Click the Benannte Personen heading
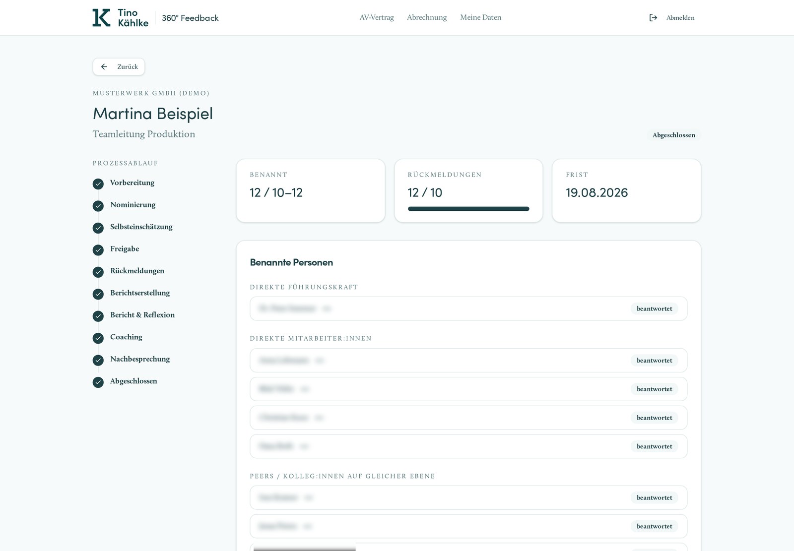Viewport: 794px width, 551px height. pos(291,262)
